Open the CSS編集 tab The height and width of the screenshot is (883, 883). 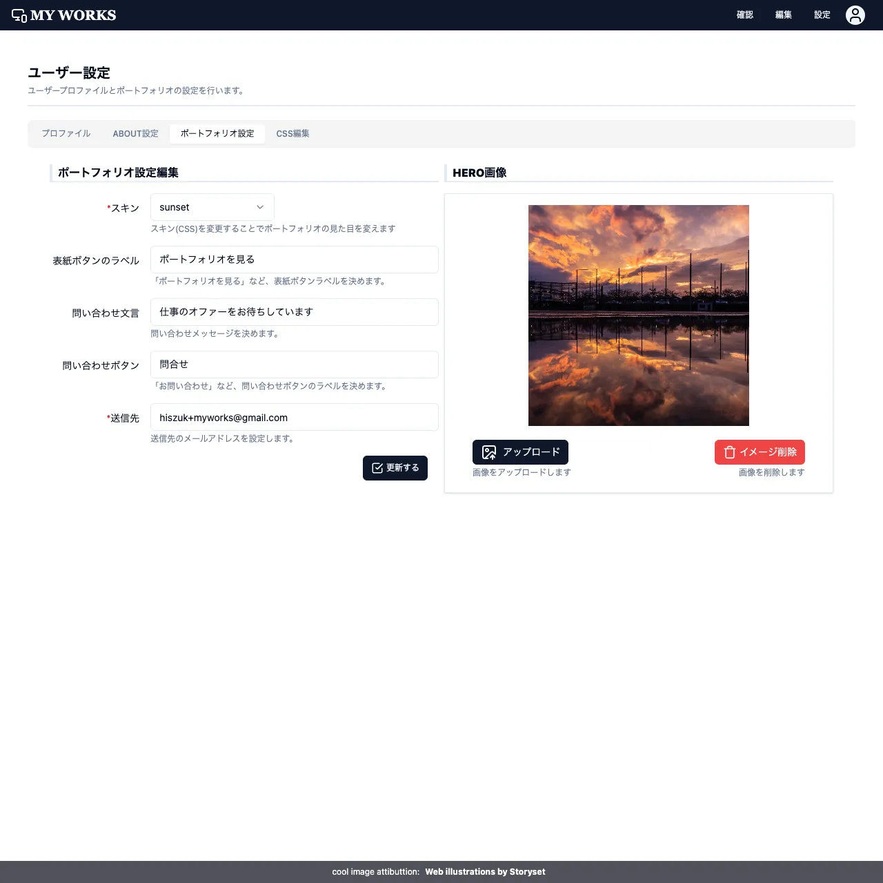click(x=292, y=133)
